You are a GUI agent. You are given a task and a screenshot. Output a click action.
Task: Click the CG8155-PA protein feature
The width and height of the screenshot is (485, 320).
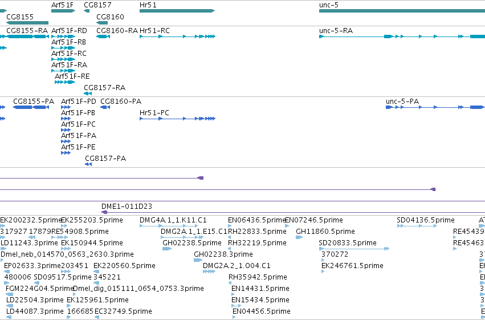31,107
